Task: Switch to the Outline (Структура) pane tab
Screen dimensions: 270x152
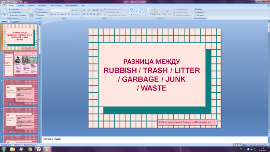Action: point(15,21)
